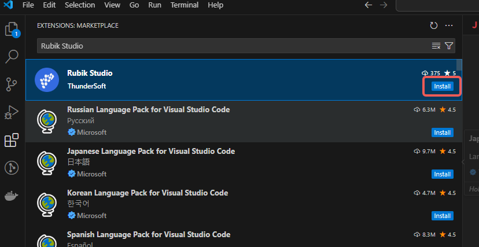Open the Run menu
The width and height of the screenshot is (479, 247).
pos(154,5)
